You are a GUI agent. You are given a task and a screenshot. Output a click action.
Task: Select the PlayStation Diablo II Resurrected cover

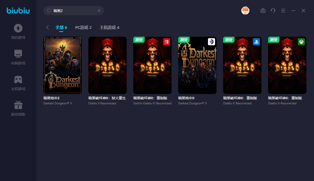(x=242, y=65)
